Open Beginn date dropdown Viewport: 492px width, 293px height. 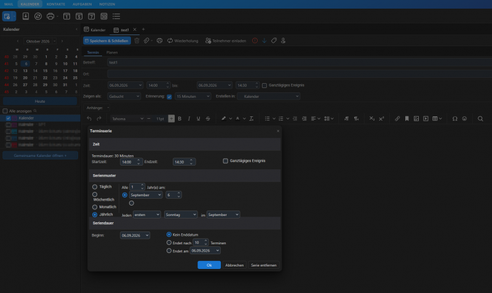135,235
